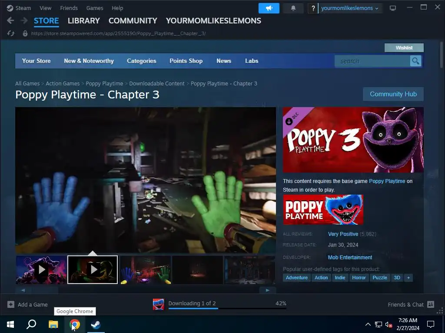Open the Windows action center notifications
445x333 pixels.
click(x=431, y=324)
